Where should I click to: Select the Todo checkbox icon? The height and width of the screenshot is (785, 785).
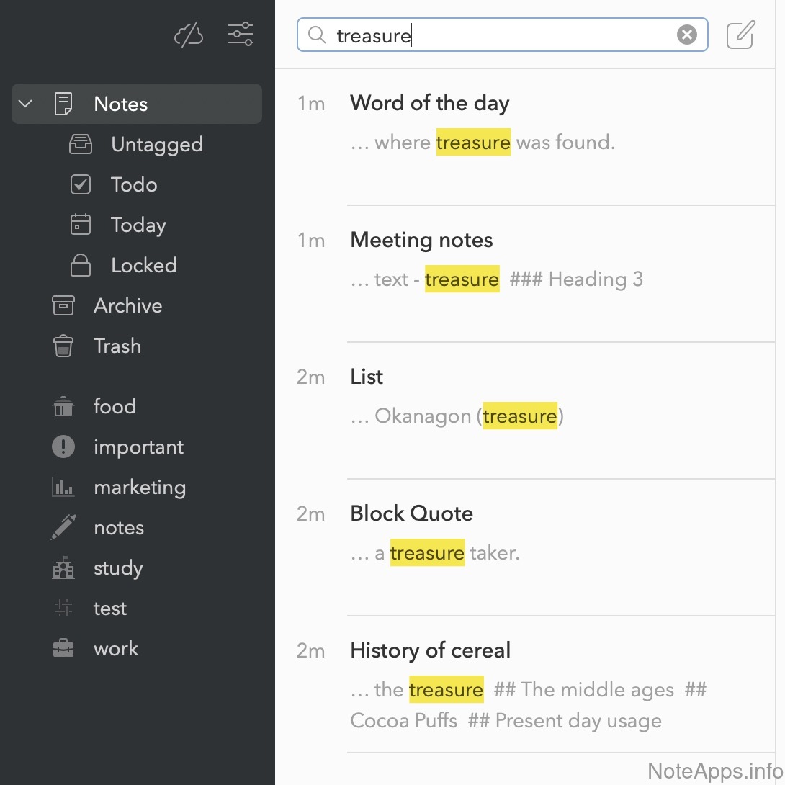tap(81, 185)
